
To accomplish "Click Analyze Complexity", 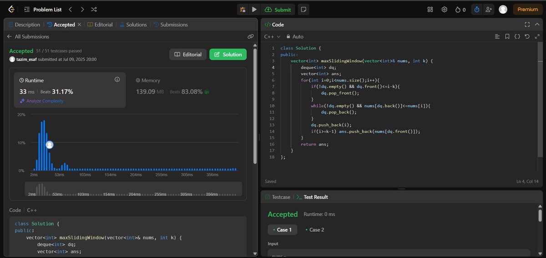I will click(41, 101).
